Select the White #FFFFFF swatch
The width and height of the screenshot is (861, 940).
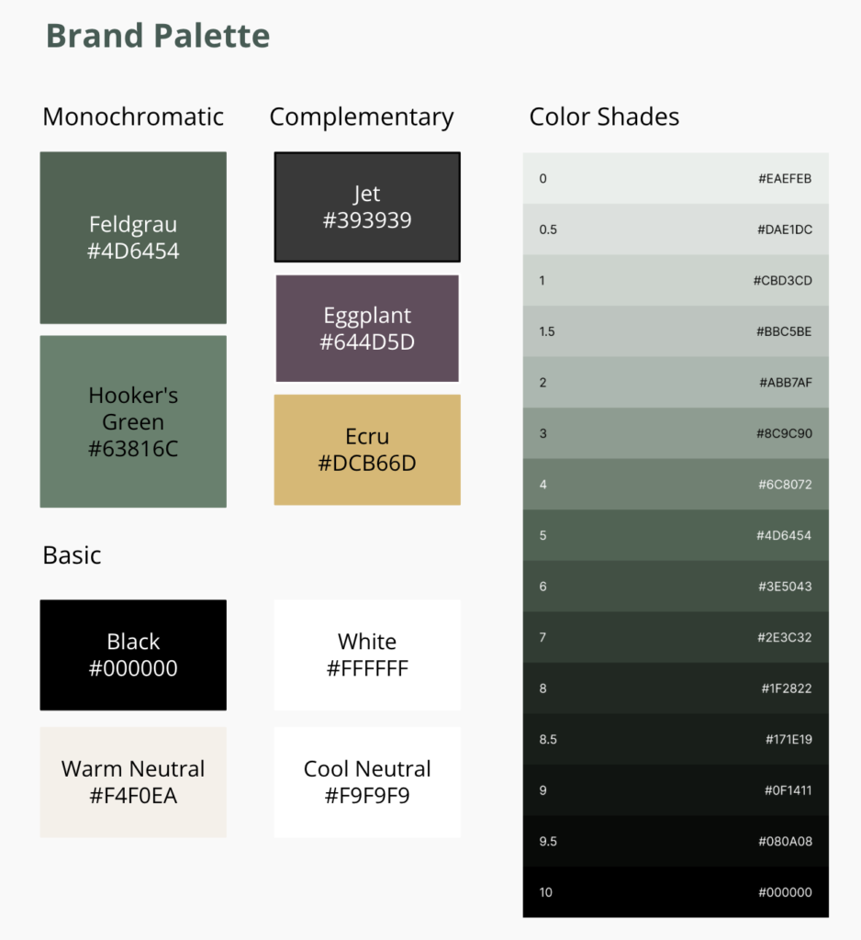point(367,655)
